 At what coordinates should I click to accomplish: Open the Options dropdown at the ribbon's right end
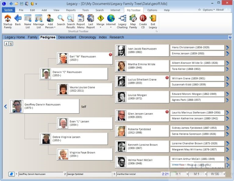pyautogui.click(x=209, y=10)
